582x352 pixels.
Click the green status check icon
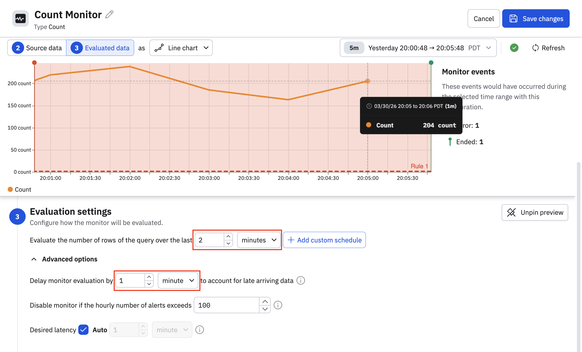(x=514, y=48)
